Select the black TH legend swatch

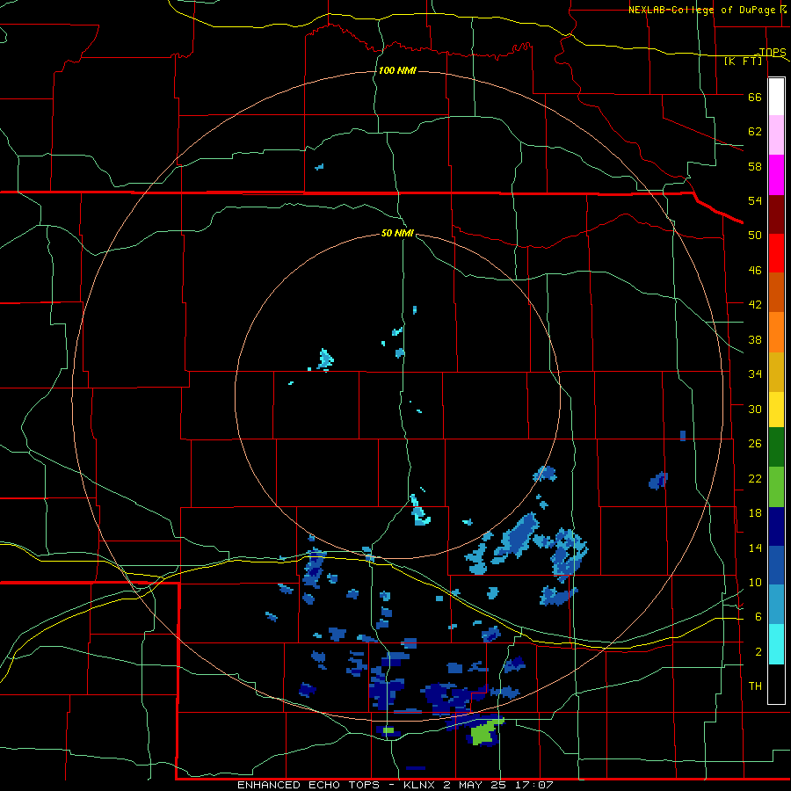pyautogui.click(x=776, y=684)
